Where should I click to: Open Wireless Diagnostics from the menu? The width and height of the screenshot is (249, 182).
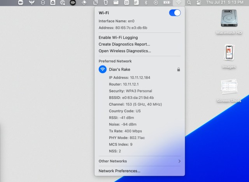(x=125, y=51)
